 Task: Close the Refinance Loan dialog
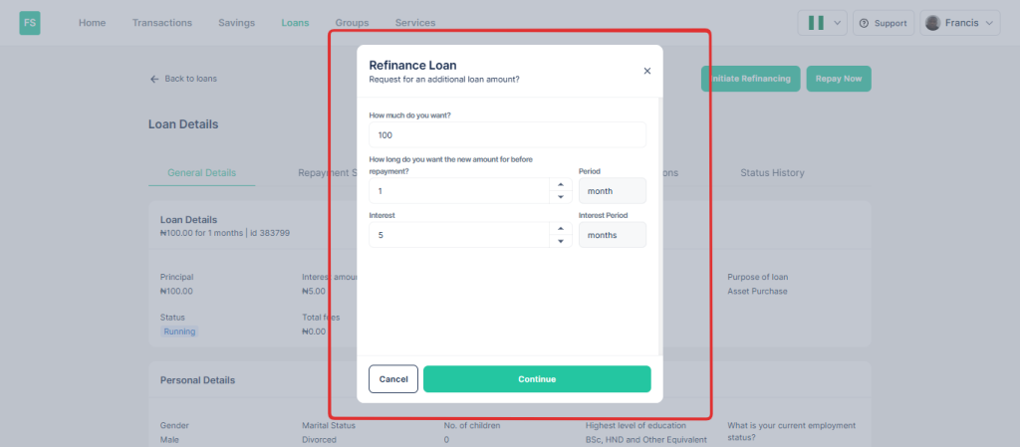tap(646, 71)
